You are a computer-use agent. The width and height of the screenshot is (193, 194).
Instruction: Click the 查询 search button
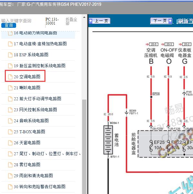[x=9, y=25]
